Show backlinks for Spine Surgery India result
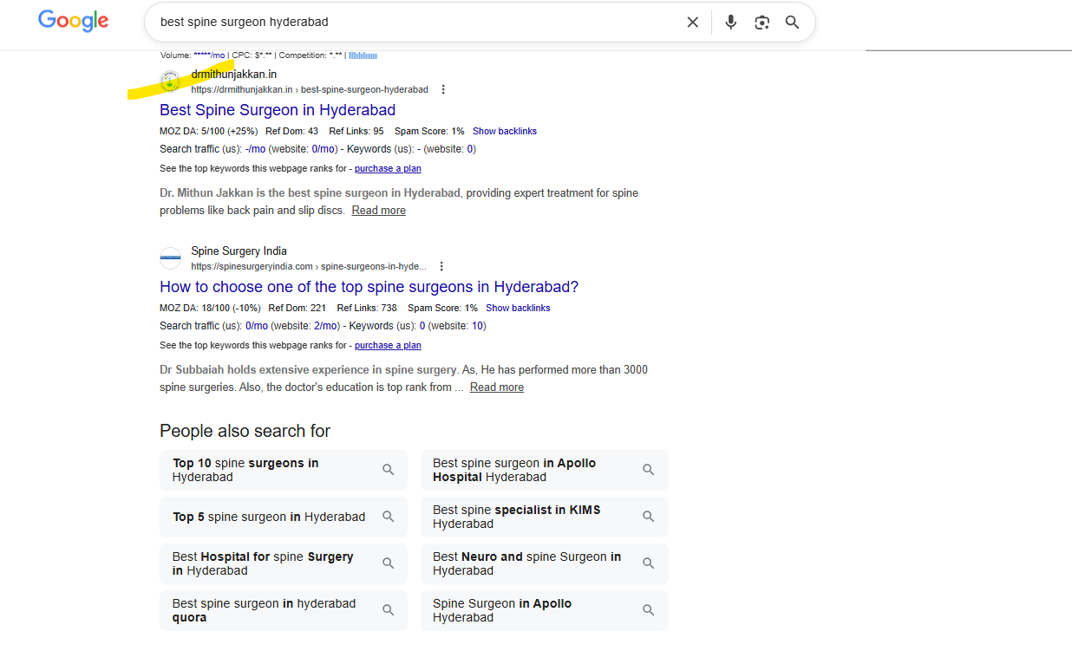 click(x=518, y=308)
